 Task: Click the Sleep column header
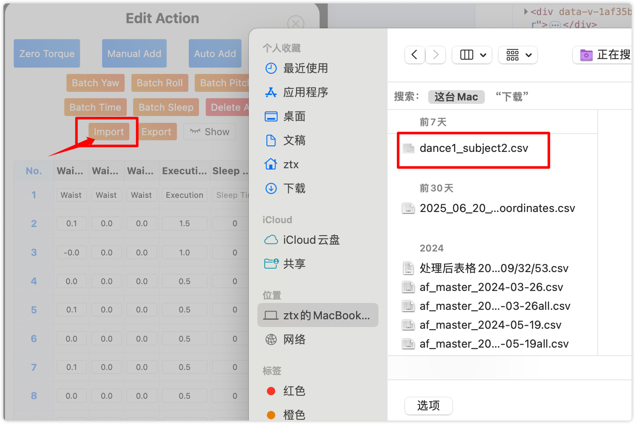[x=230, y=171]
